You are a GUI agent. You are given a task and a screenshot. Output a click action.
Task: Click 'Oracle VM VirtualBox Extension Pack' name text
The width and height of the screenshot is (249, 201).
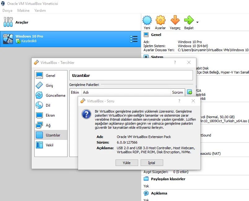tap(144, 137)
